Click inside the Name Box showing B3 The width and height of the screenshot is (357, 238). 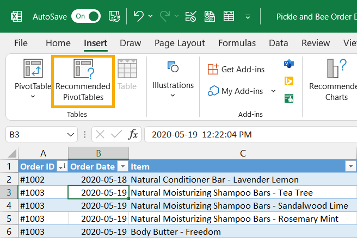(36, 134)
